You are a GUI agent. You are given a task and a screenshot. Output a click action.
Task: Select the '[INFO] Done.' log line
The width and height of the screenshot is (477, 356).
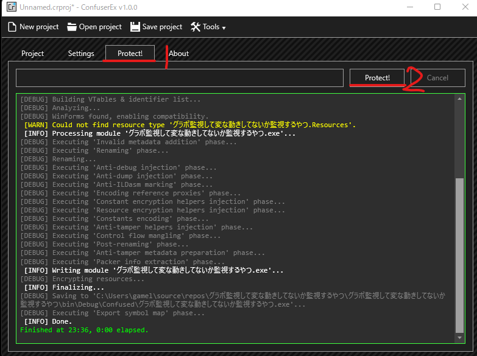click(48, 321)
